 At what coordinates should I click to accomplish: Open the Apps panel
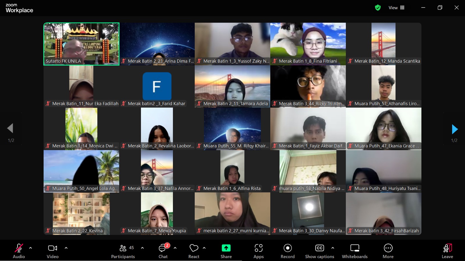click(x=258, y=251)
